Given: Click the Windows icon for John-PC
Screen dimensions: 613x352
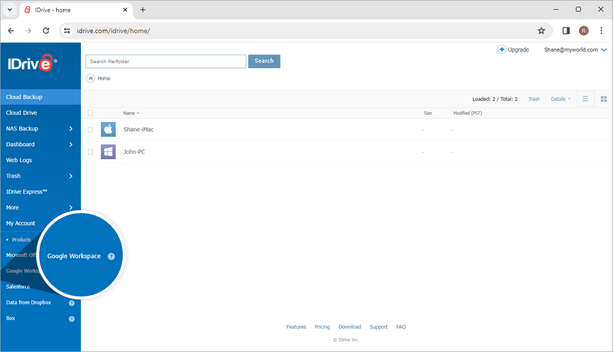Looking at the screenshot, I should click(x=108, y=152).
